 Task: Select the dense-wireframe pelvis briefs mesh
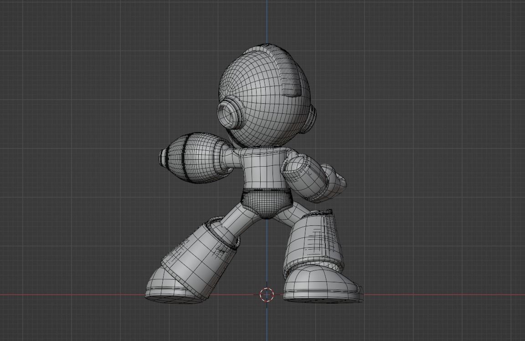267,203
